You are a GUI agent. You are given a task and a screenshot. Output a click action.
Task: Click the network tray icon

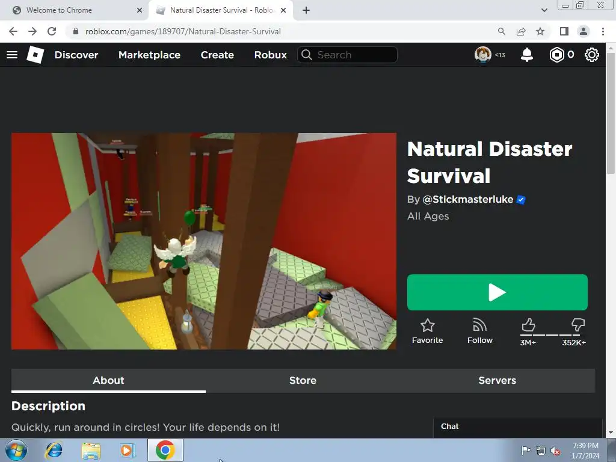point(541,451)
